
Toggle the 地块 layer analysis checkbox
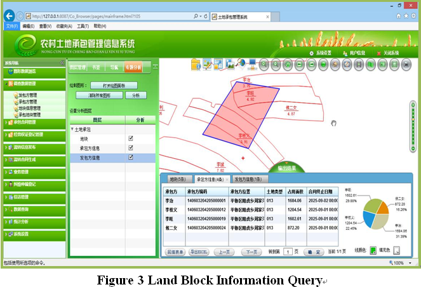[x=131, y=138]
